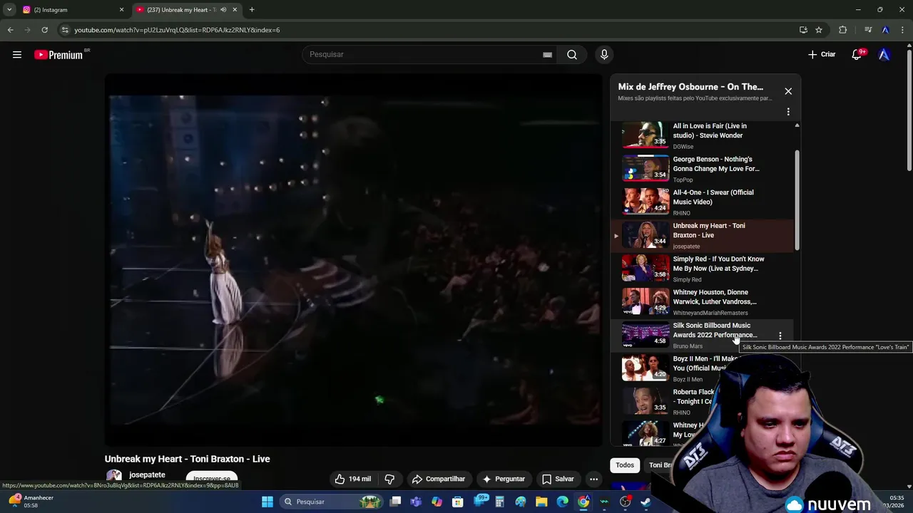Click the video player to pause
This screenshot has width=913, height=513.
pos(354,260)
